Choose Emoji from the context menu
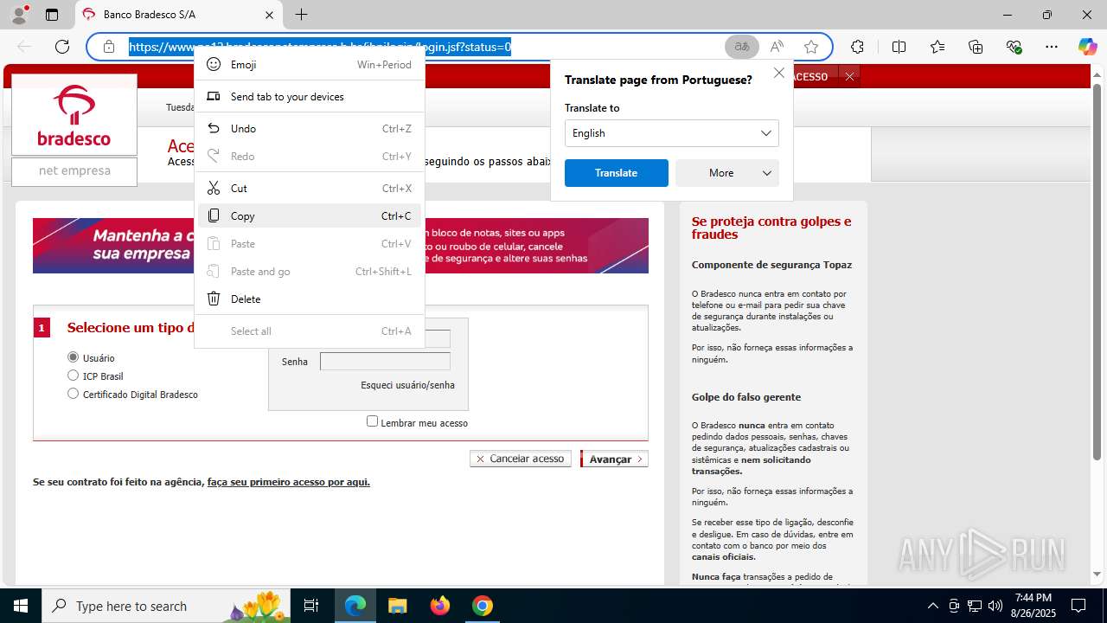Image resolution: width=1107 pixels, height=623 pixels. (x=310, y=65)
